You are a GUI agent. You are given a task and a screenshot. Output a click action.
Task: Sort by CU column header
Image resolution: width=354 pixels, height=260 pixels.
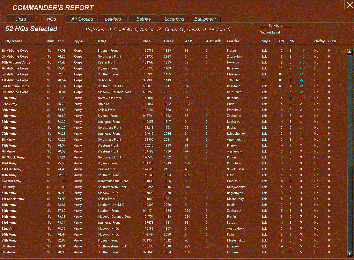281,41
